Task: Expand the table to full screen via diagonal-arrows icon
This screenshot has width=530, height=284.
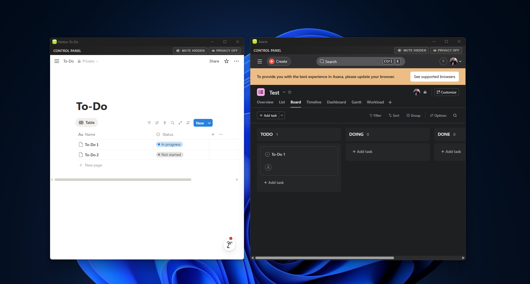Action: pyautogui.click(x=180, y=123)
